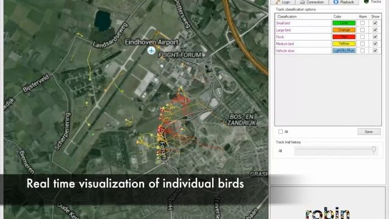Click the green Small bird color swatch
389x219 pixels.
click(x=344, y=23)
